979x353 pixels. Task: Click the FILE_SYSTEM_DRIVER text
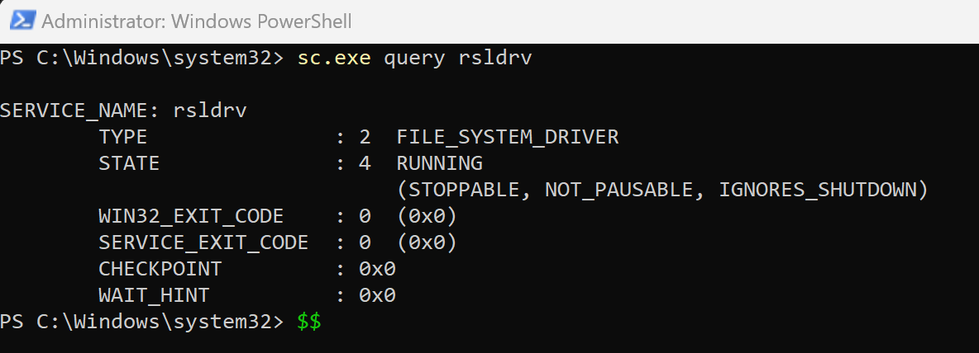tap(508, 137)
